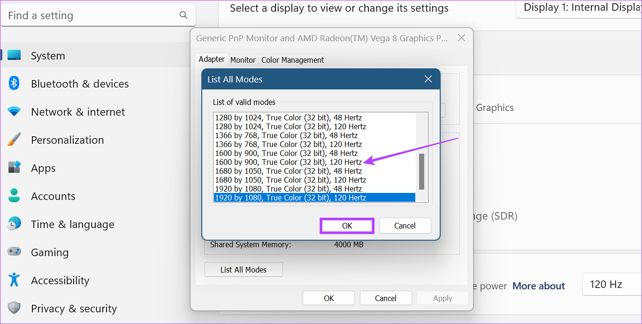Click Cancel in List All Modes dialog
Viewport: 642px width, 324px height.
click(x=405, y=226)
